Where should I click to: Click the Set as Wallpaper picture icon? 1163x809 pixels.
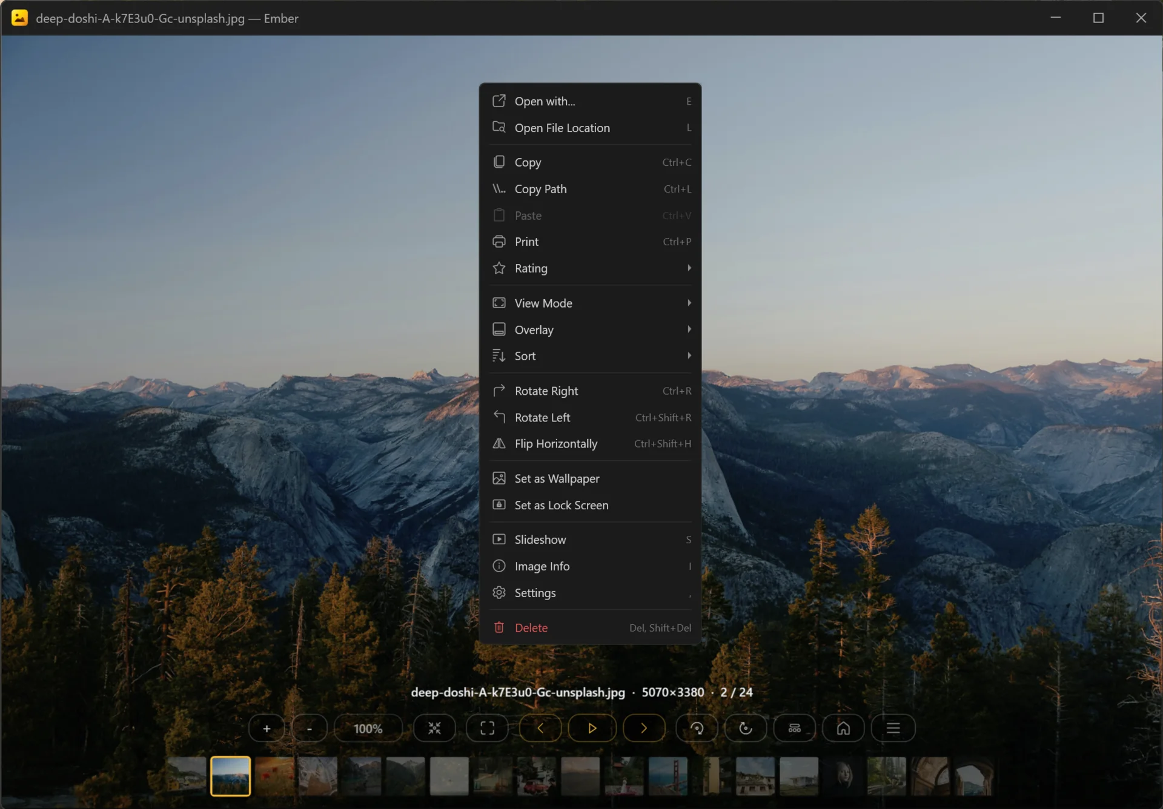pos(499,478)
